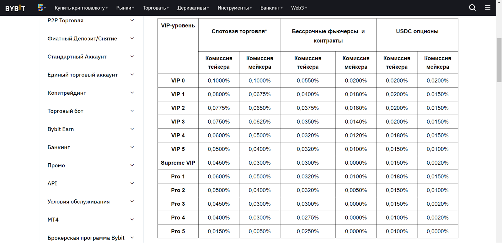This screenshot has width=502, height=243.
Task: Expand the Копитрейдинг sidebar chevron
Action: (132, 93)
